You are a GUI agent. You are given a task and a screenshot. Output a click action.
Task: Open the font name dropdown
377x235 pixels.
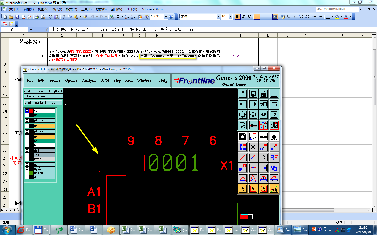[218, 17]
